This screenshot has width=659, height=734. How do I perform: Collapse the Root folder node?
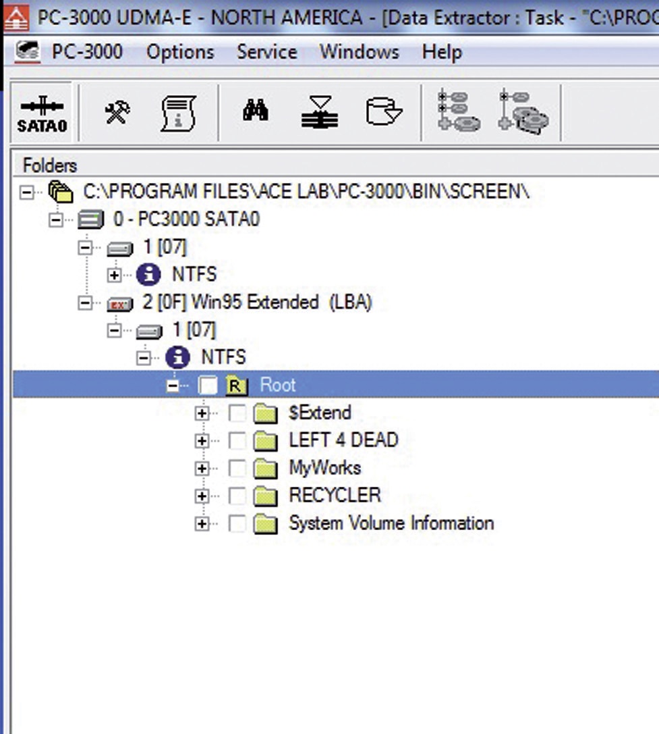tap(173, 386)
